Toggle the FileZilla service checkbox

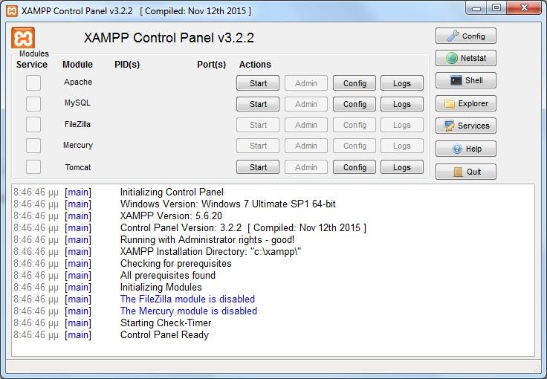tap(33, 124)
